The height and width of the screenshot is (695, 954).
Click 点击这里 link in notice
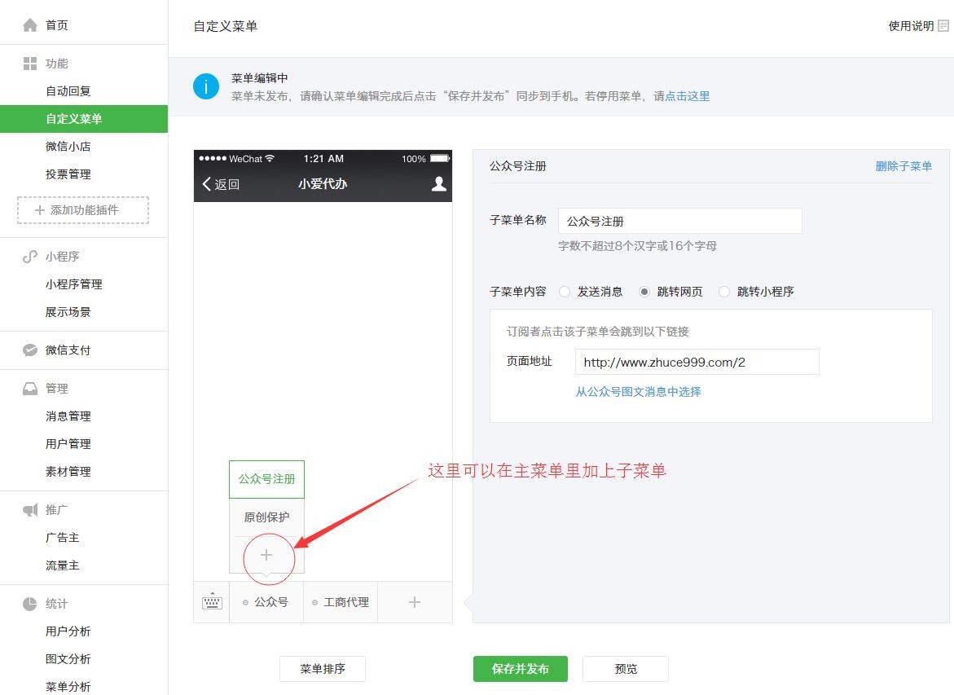click(688, 96)
